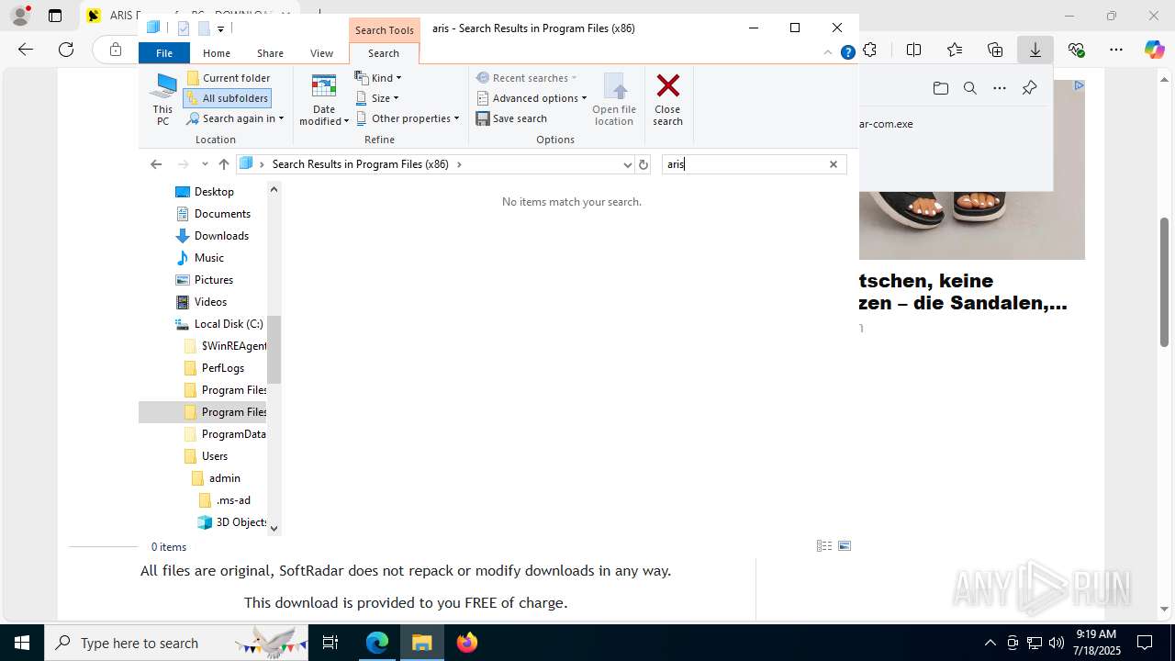1175x661 pixels.
Task: Open Task View on taskbar
Action: (330, 643)
